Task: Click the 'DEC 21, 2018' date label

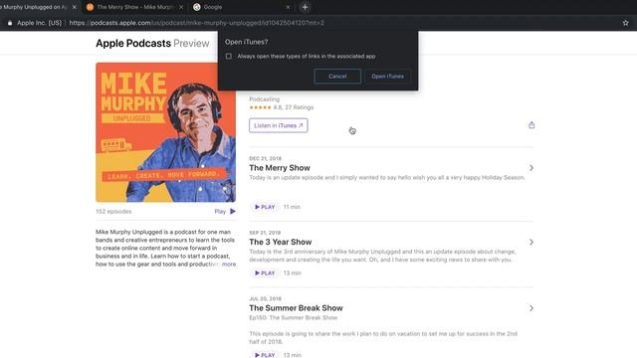Action: 266,158
